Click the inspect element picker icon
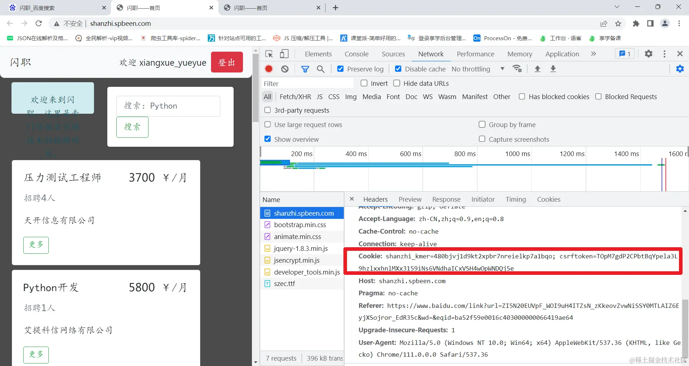The height and width of the screenshot is (366, 689). [x=269, y=54]
